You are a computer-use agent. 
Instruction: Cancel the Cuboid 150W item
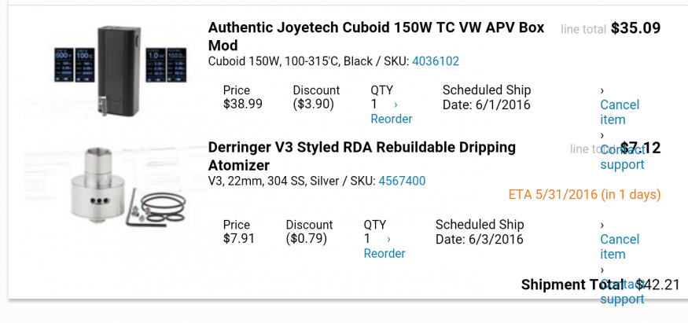tap(620, 112)
